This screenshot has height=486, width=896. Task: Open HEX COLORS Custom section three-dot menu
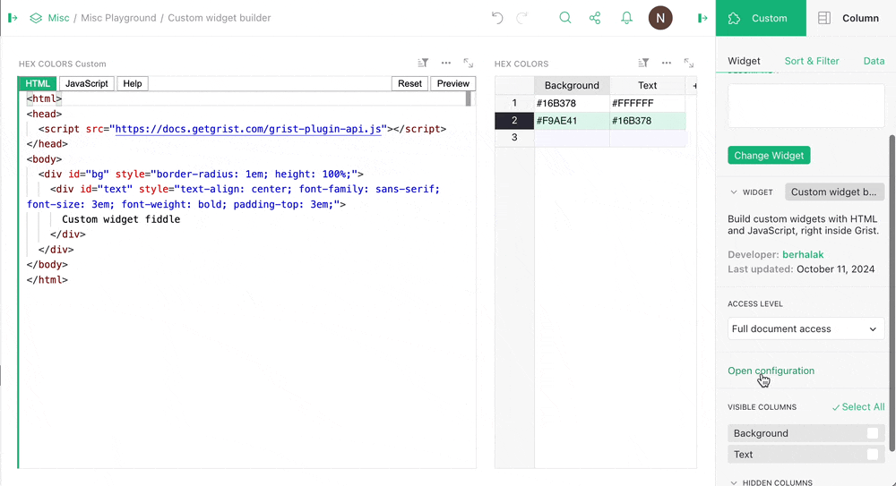click(x=445, y=63)
